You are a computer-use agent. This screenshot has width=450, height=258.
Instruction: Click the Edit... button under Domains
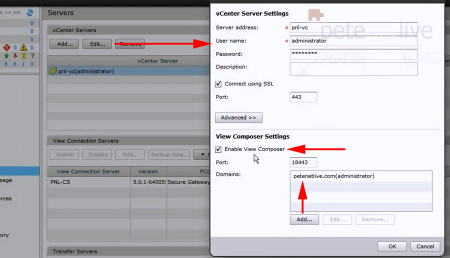tap(337, 219)
